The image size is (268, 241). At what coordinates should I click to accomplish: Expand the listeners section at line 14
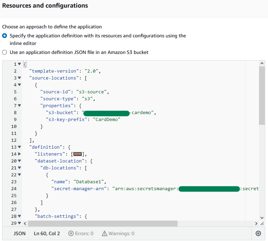[19, 154]
